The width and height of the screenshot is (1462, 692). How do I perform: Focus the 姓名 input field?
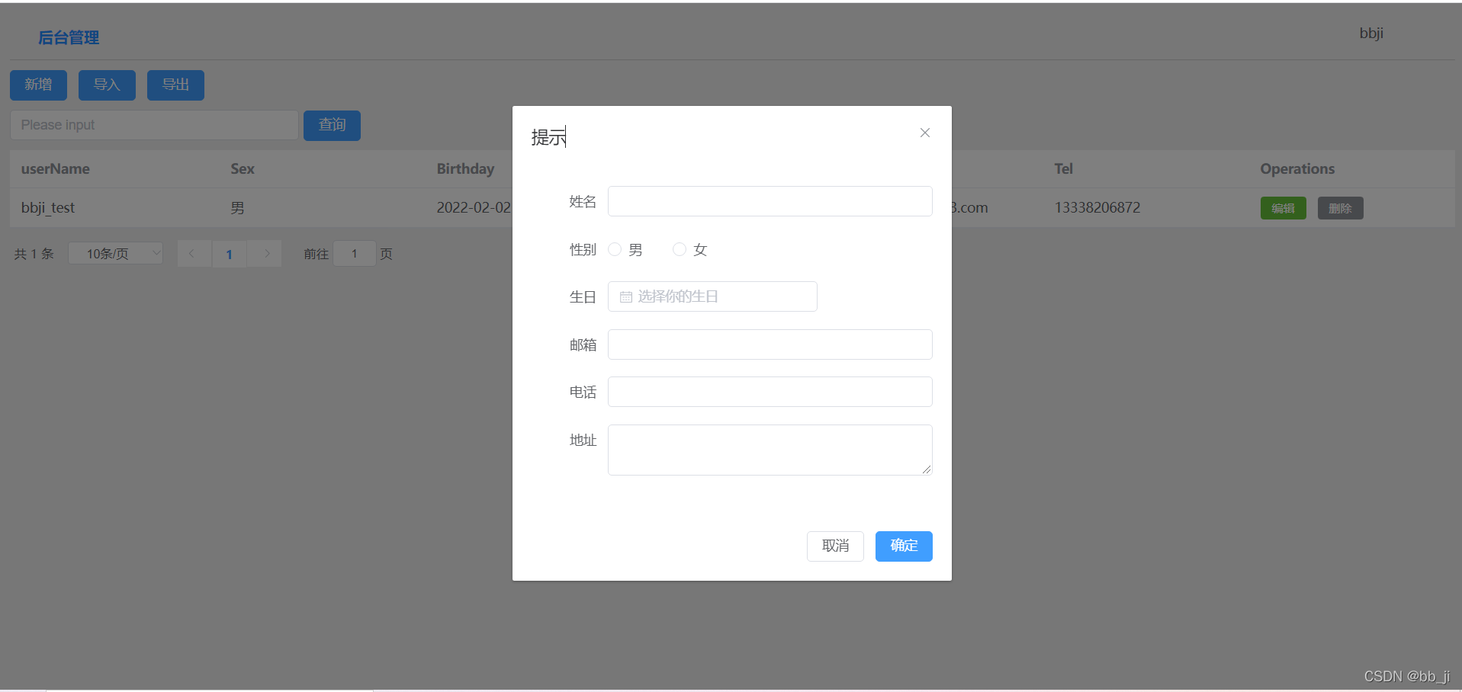pos(770,201)
